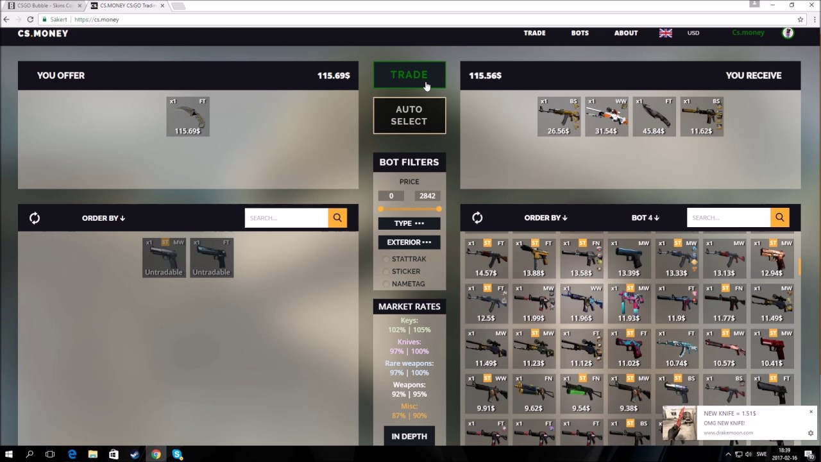This screenshot has height=462, width=821.
Task: Select the 13.39$ blue pistol item
Action: [629, 259]
